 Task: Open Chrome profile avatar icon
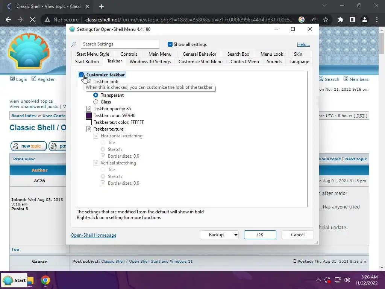point(365,20)
